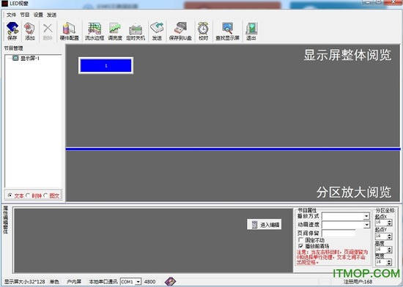Open the COM1 serial port dropdown
The image size is (403, 287).
point(138,282)
